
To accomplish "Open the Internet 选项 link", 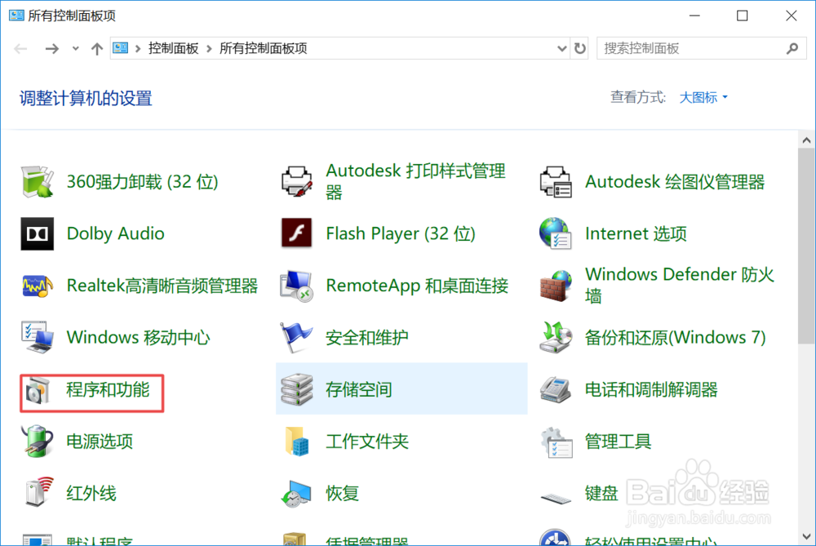I will (x=636, y=233).
